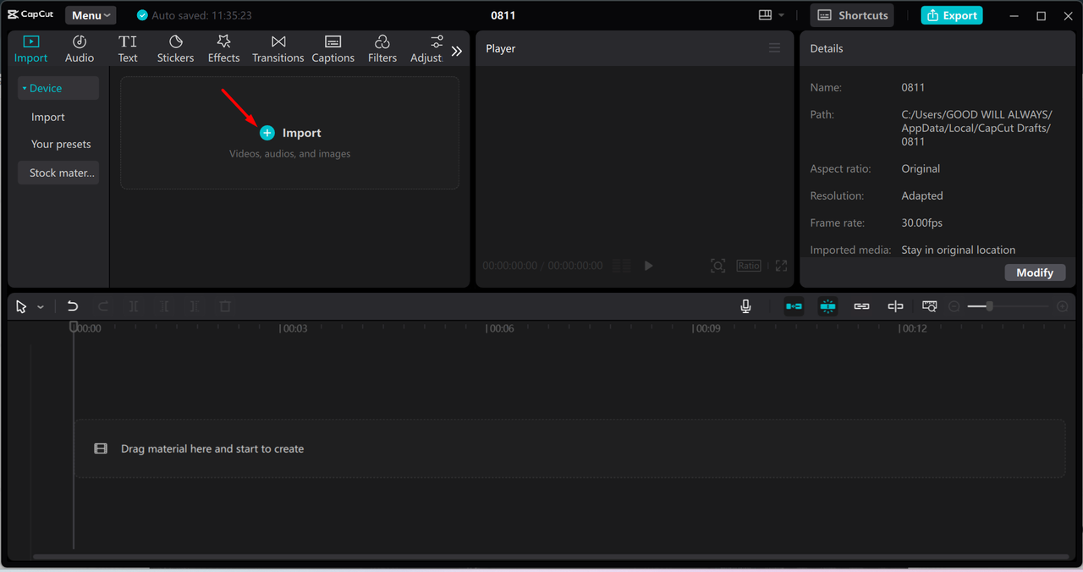1083x572 pixels.
Task: Open the Captions tab
Action: click(333, 49)
